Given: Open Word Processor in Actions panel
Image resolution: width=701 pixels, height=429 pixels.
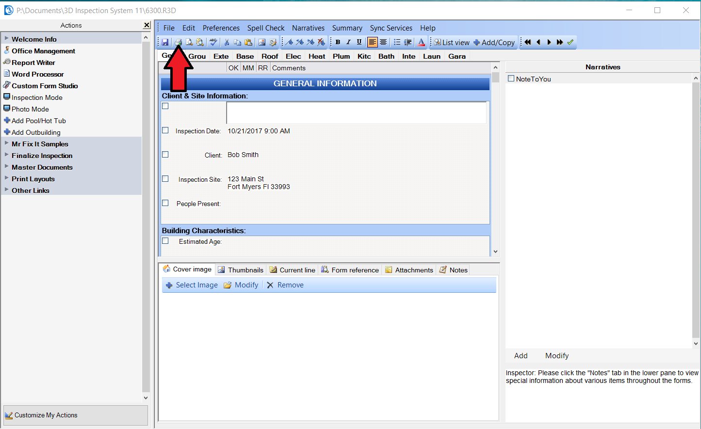Looking at the screenshot, I should pos(37,74).
